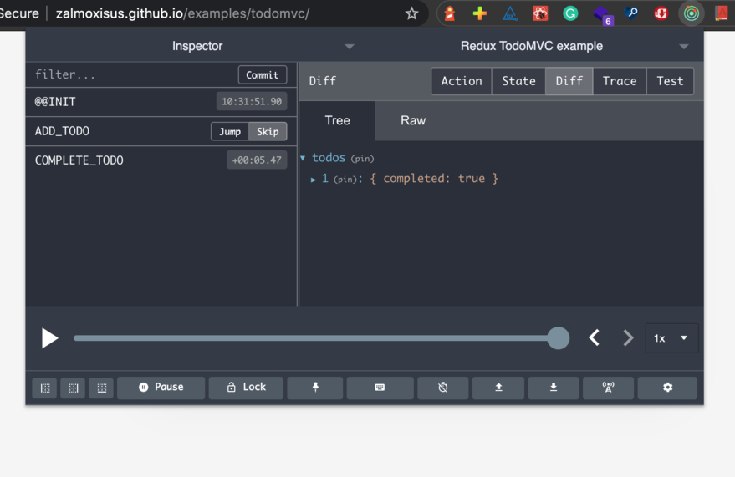Pin item 1 of todos
The image size is (735, 477).
click(345, 180)
